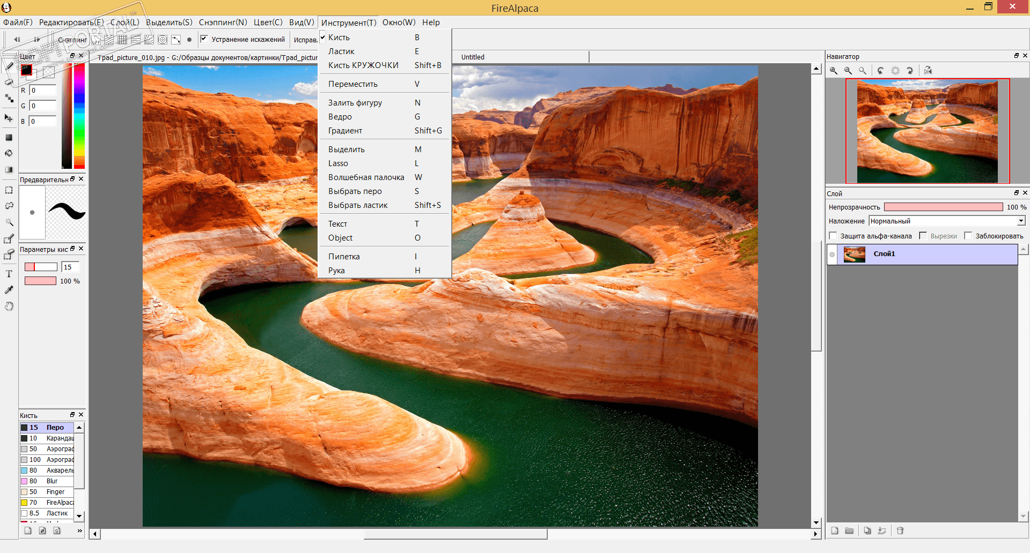Click the undo arrow in toolbar
Screen dimensions: 1030x553
[x=17, y=40]
